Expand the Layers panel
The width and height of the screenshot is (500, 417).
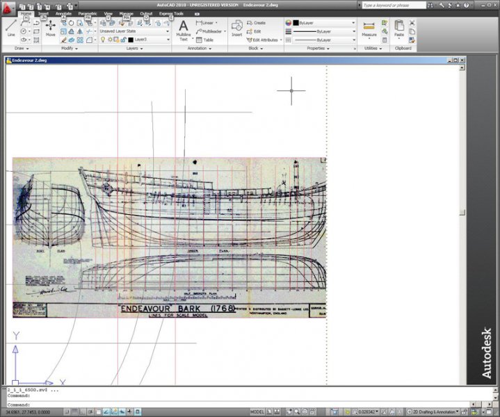click(135, 49)
